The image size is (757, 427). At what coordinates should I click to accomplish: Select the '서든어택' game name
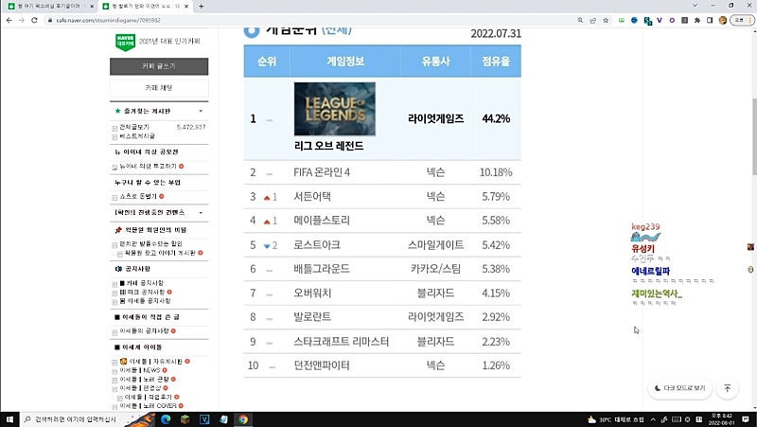(312, 197)
